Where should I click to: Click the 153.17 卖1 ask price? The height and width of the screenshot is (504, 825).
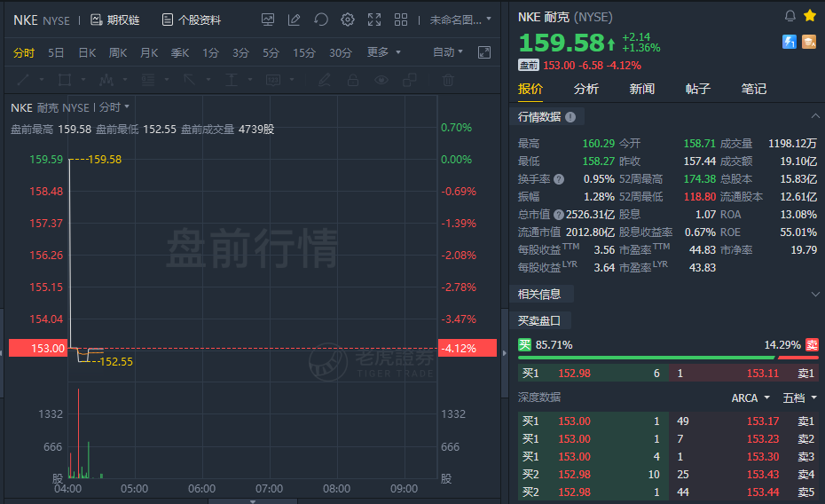tap(763, 421)
